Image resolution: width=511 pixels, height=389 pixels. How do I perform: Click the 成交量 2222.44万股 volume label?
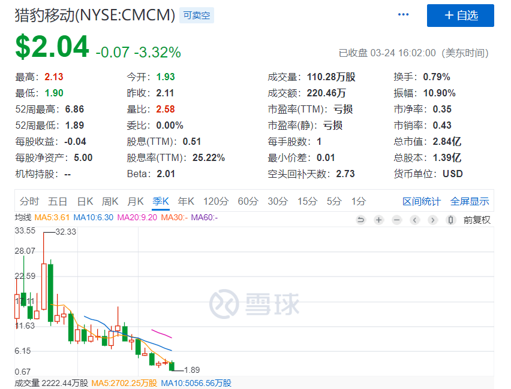[x=52, y=383]
